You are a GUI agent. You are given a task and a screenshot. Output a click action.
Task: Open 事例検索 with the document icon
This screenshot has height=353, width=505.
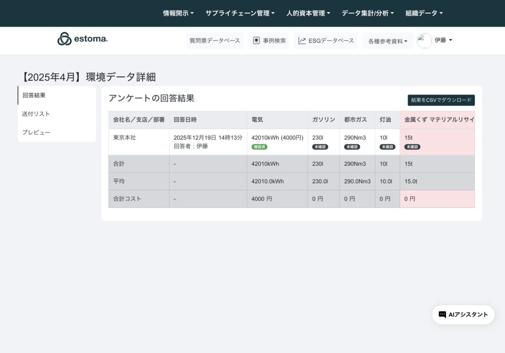point(269,41)
